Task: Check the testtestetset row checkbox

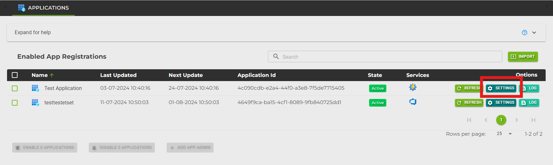Action: pyautogui.click(x=15, y=103)
